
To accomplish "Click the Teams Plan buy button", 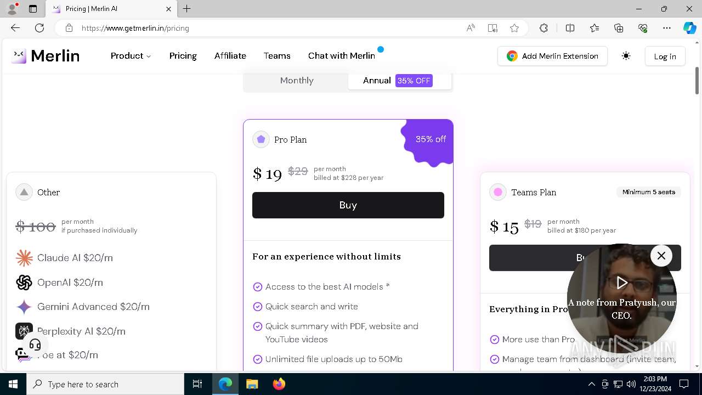I will tap(585, 258).
